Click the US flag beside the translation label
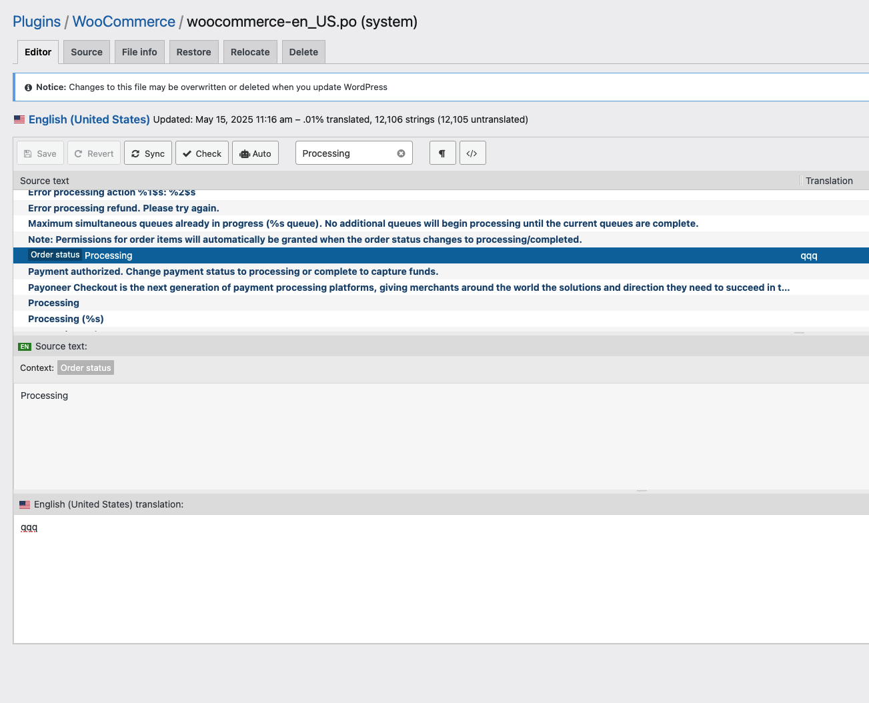The image size is (869, 703). tap(25, 505)
